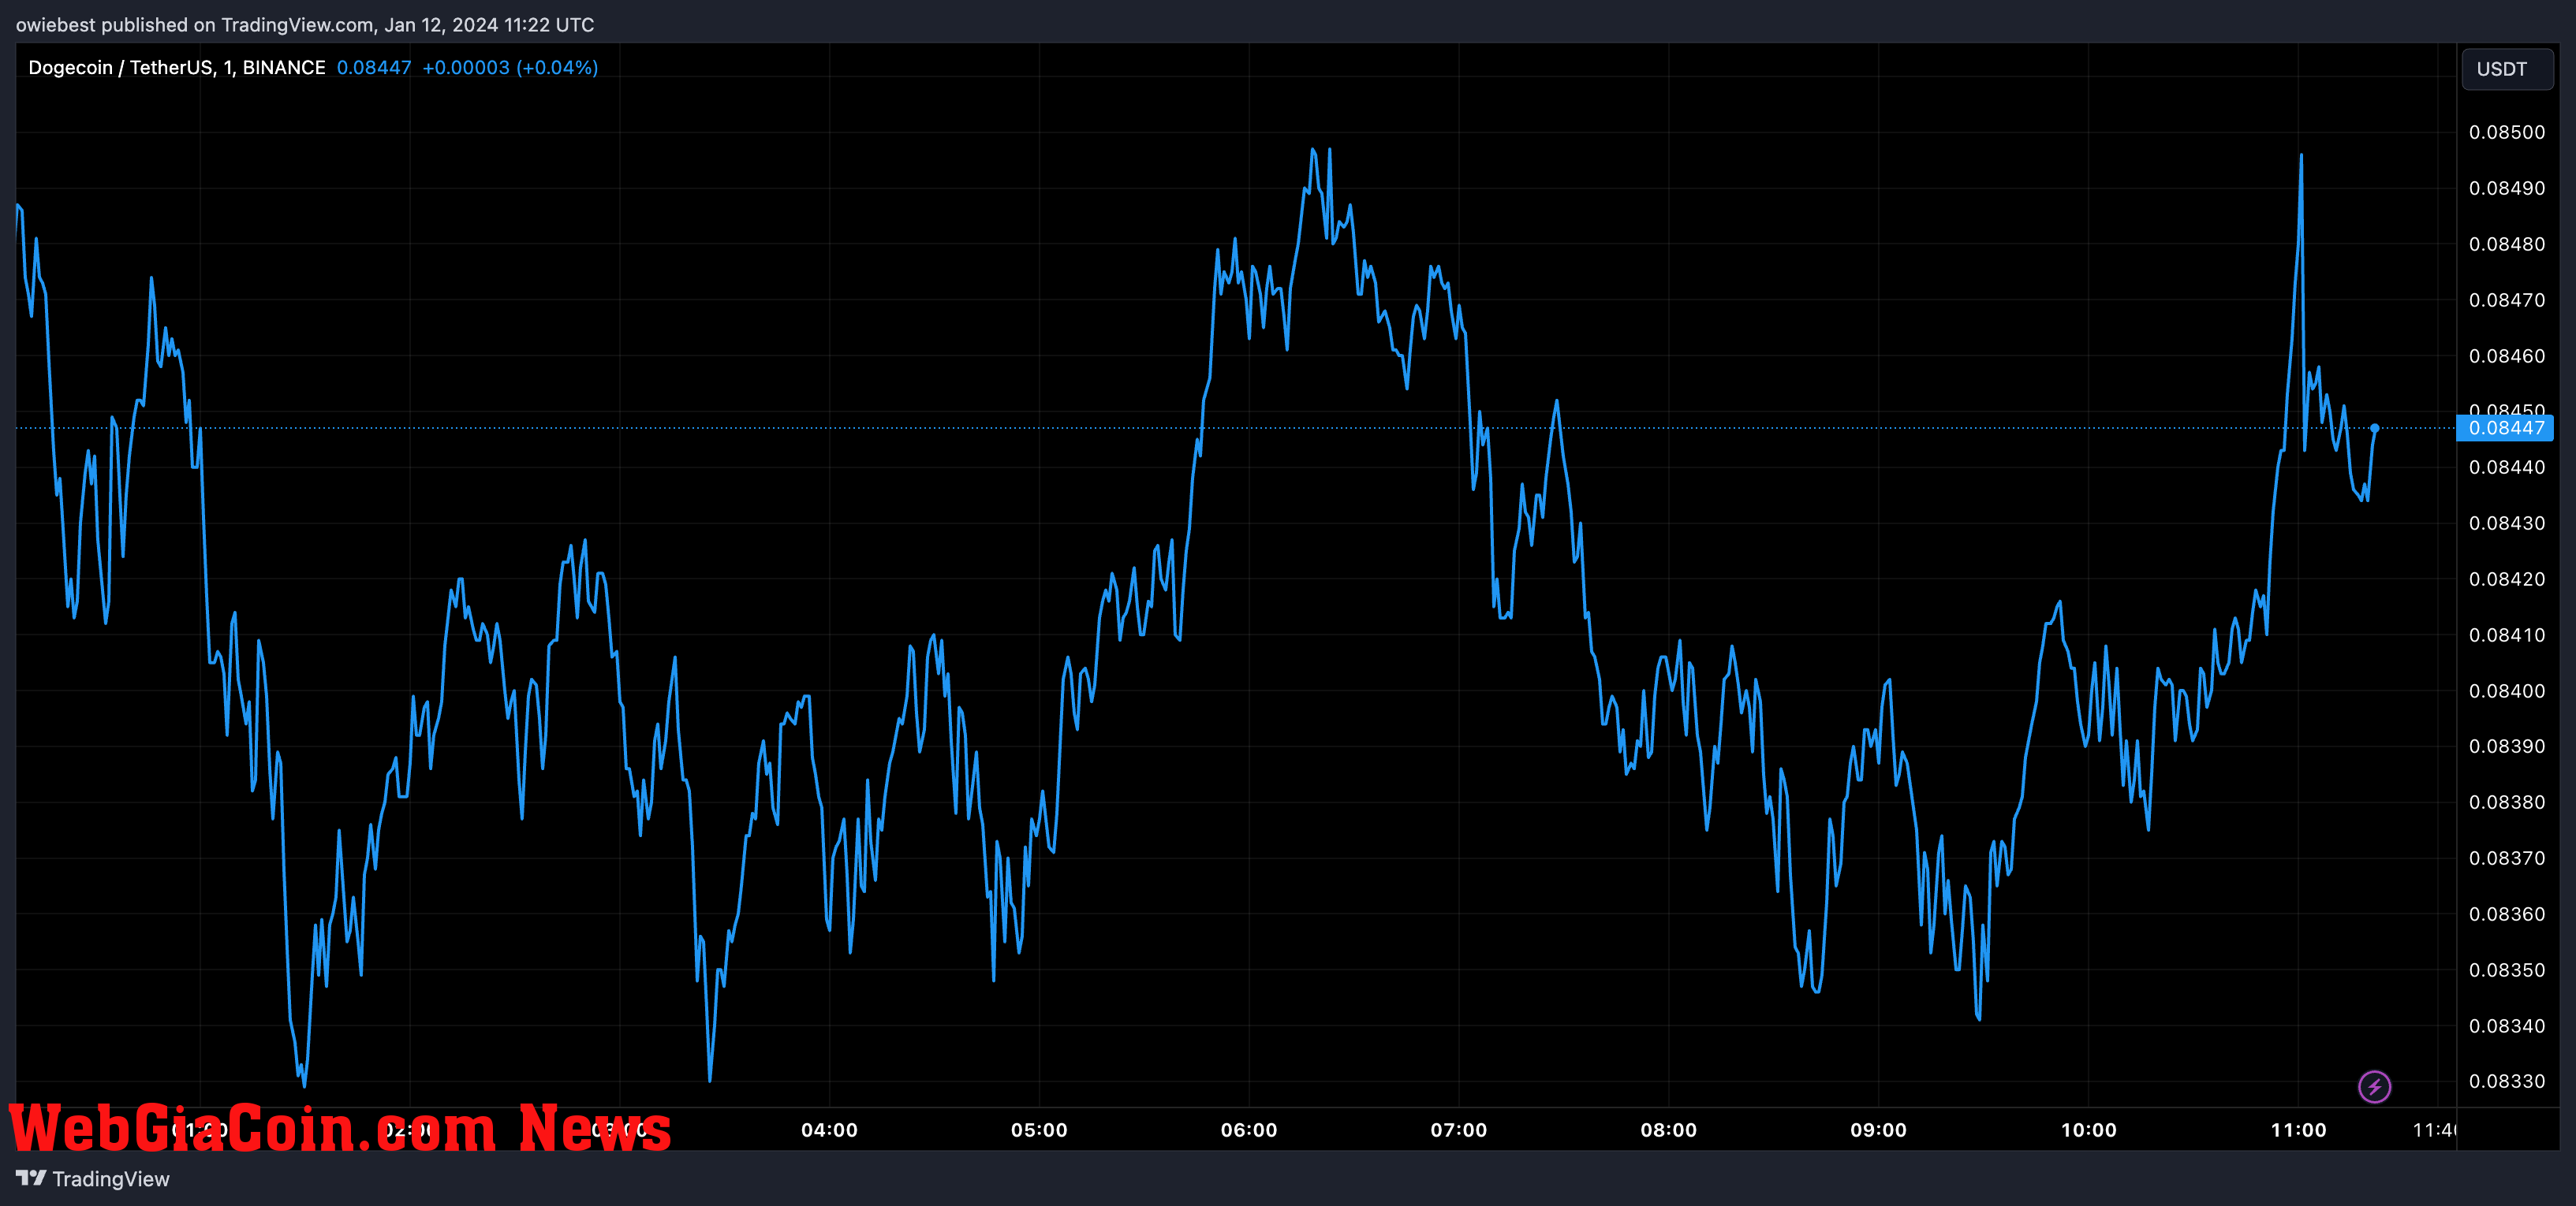Click the 0.08390 price axis label
The image size is (2576, 1206).
click(2506, 746)
